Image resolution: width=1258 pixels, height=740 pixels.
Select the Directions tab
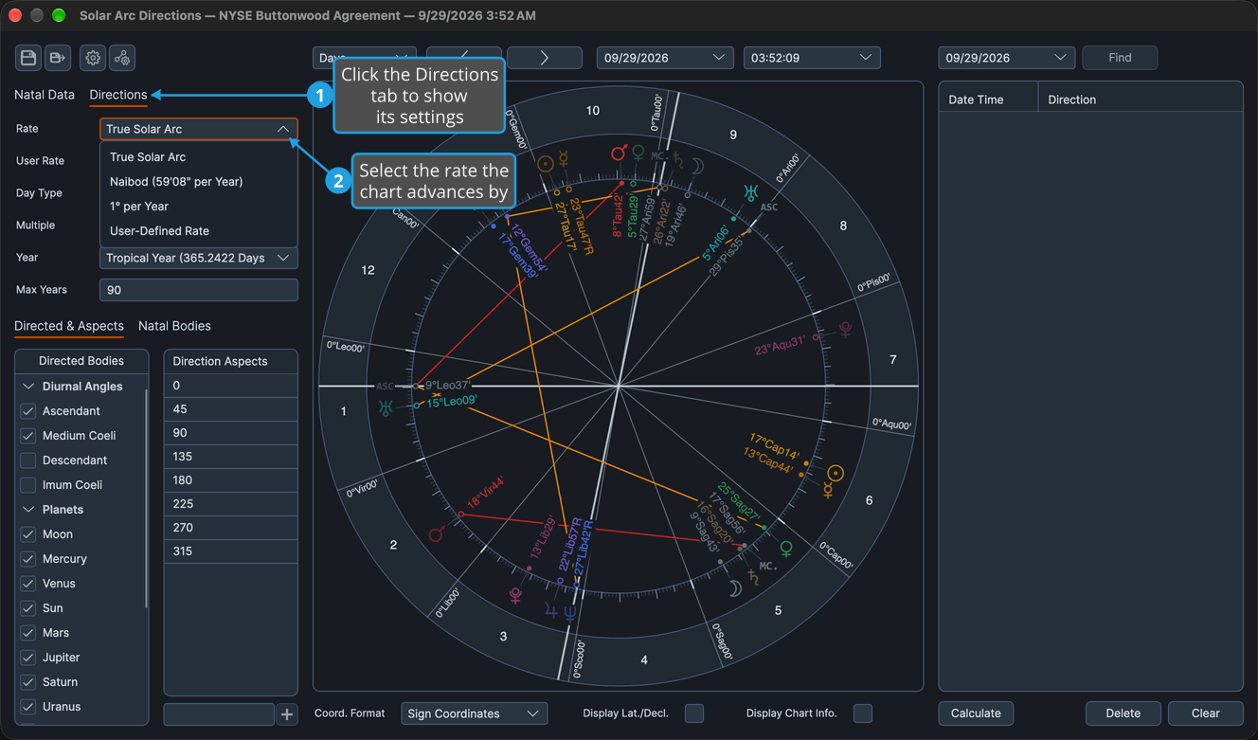point(118,95)
